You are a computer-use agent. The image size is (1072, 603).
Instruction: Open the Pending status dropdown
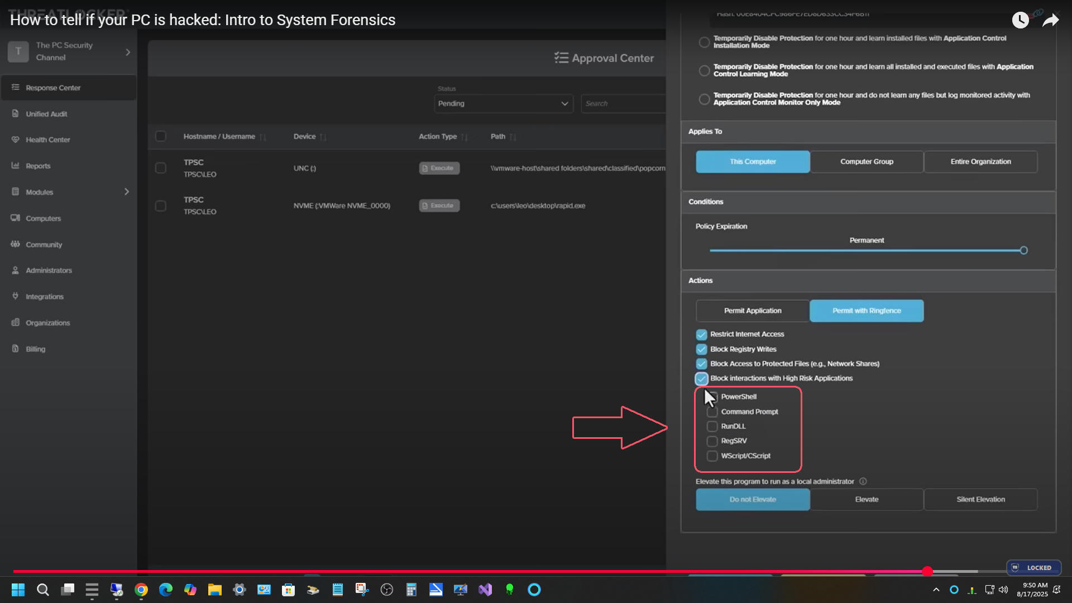pyautogui.click(x=503, y=104)
